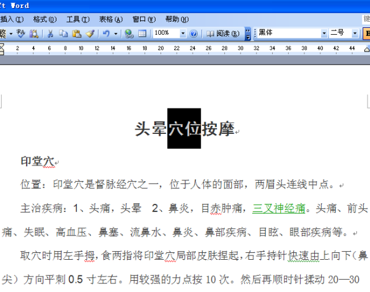Click ruler mark 20 on horizontal ruler
The image size is (370, 292).
coord(161,48)
